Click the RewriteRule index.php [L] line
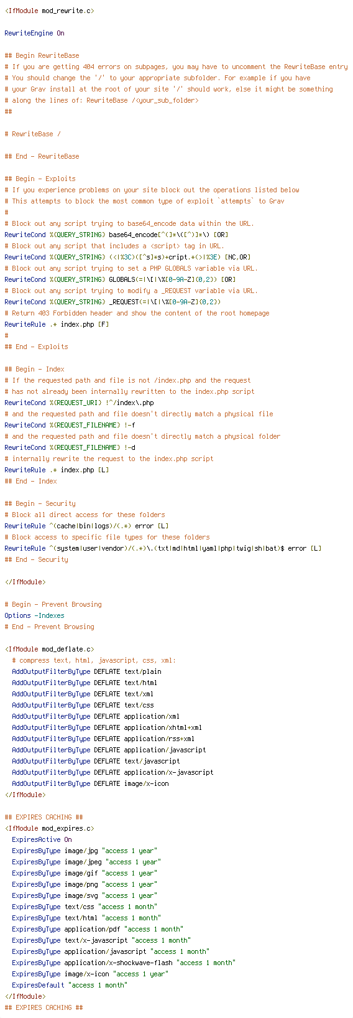 [57, 470]
